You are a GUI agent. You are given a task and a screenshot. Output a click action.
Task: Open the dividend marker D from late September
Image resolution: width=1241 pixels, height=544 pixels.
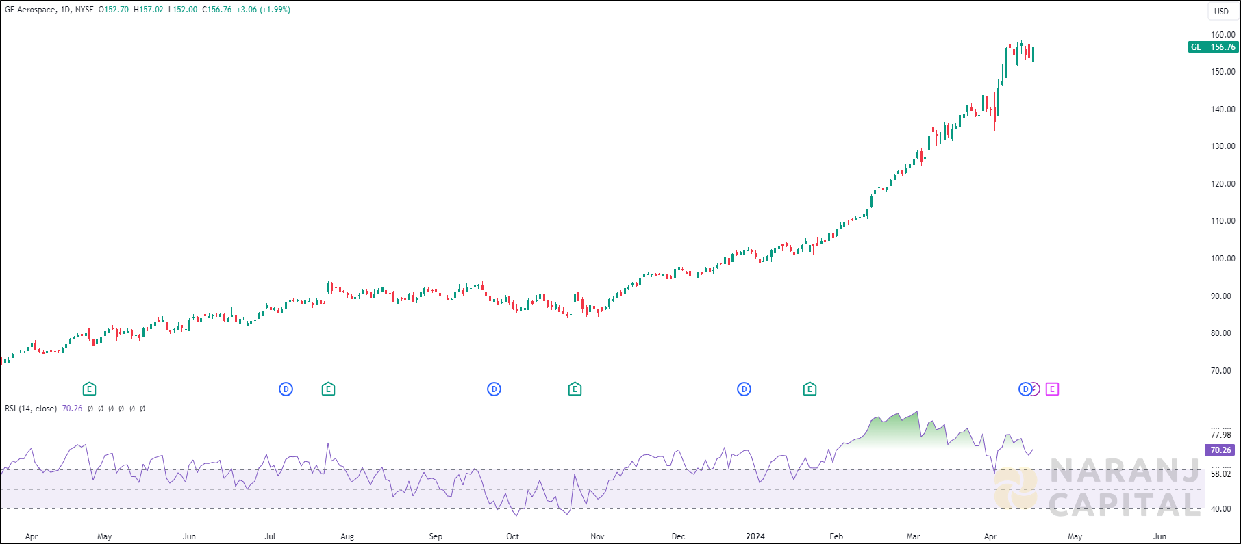pyautogui.click(x=494, y=389)
